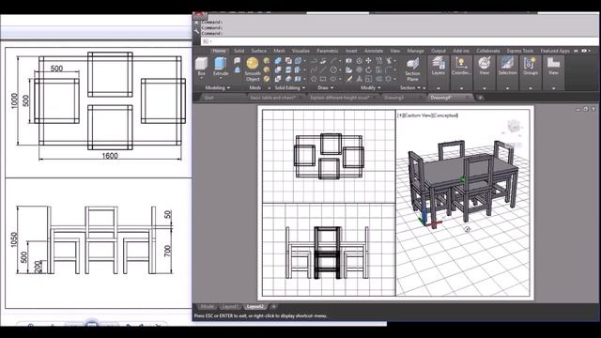The width and height of the screenshot is (601, 338).
Task: Select the Solid Union icon in Solid Editing
Action: click(x=278, y=60)
